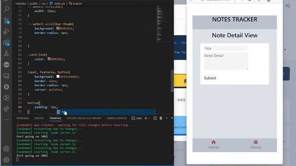The height and width of the screenshot is (166, 296).
Task: Click the 'input, textarea, button' selector line
Action: point(49,72)
